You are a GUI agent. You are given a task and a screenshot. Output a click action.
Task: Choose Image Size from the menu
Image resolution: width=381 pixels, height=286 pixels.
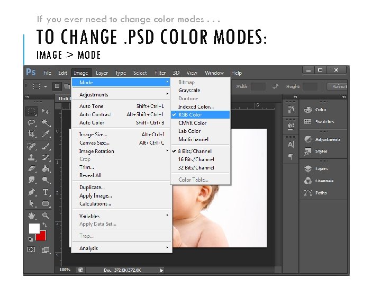coord(121,135)
